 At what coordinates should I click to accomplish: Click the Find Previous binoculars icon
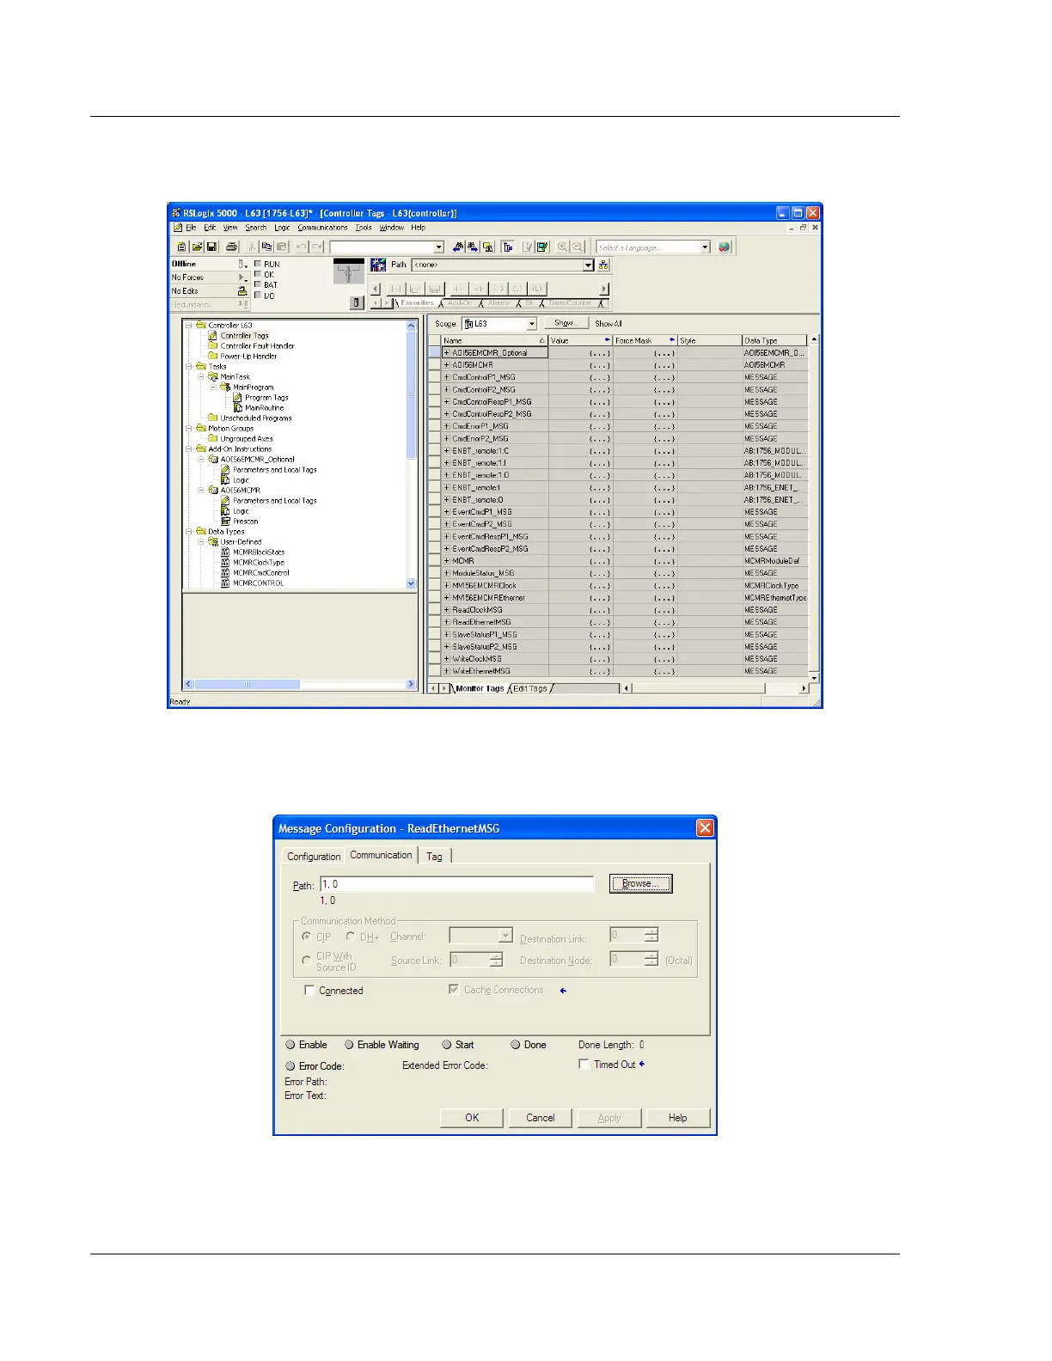click(458, 247)
